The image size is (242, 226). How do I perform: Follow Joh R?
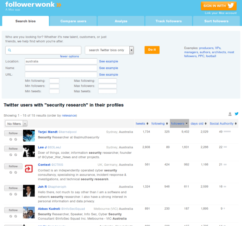pyautogui.click(x=13, y=188)
